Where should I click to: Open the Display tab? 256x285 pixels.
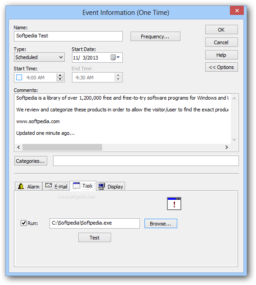coord(110,187)
